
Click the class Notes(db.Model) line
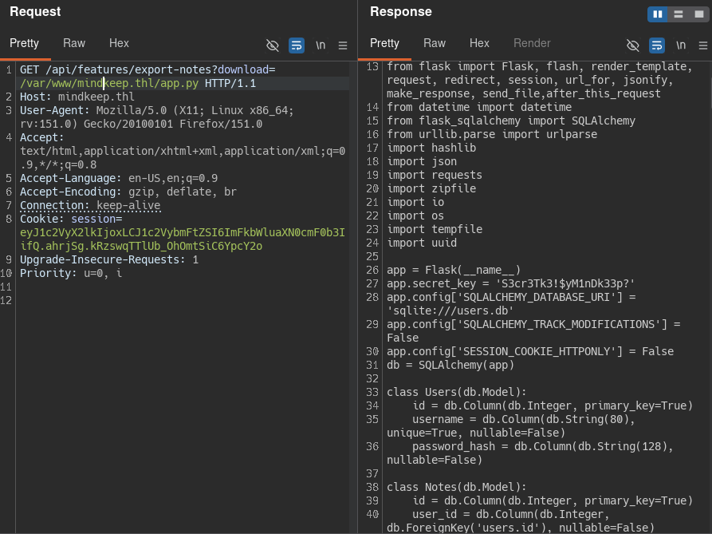pos(457,487)
